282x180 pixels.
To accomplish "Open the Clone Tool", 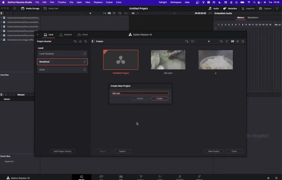I will [x=51, y=9].
